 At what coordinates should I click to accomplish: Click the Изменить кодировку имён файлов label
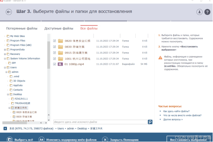click(71, 140)
